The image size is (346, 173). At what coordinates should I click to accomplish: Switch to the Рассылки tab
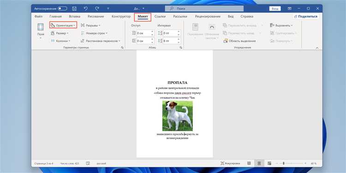click(180, 17)
